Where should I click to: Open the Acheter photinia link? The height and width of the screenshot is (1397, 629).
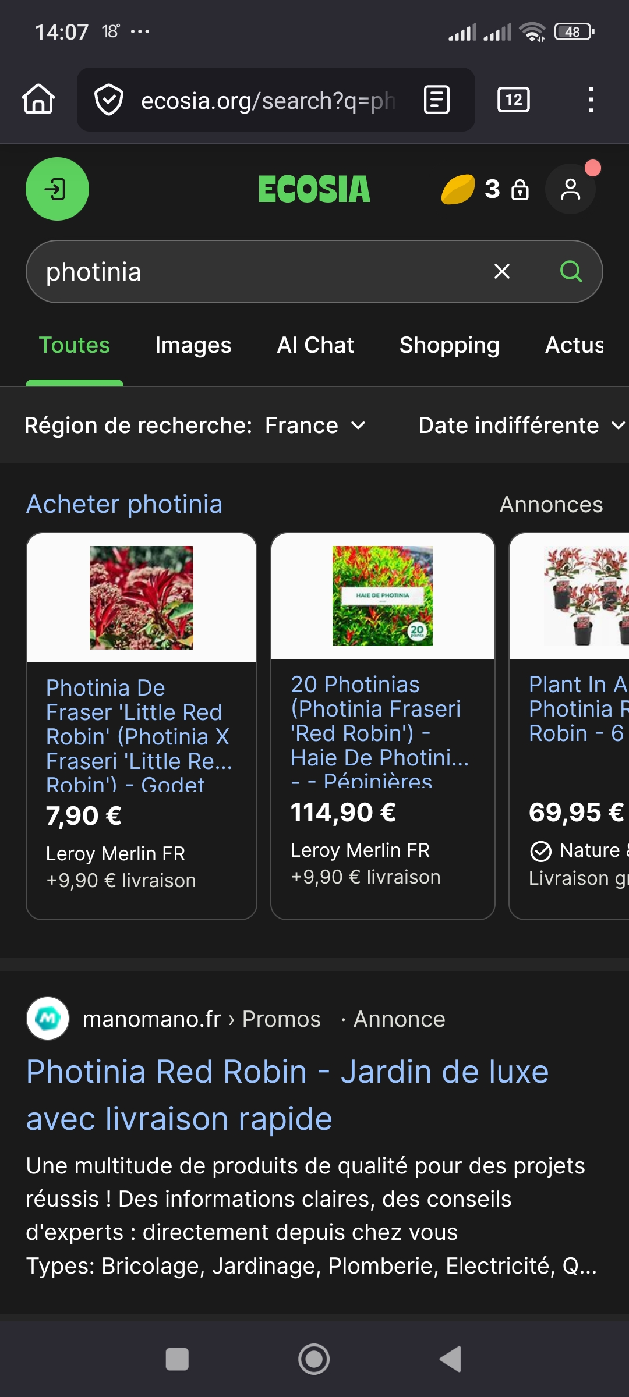pos(124,504)
